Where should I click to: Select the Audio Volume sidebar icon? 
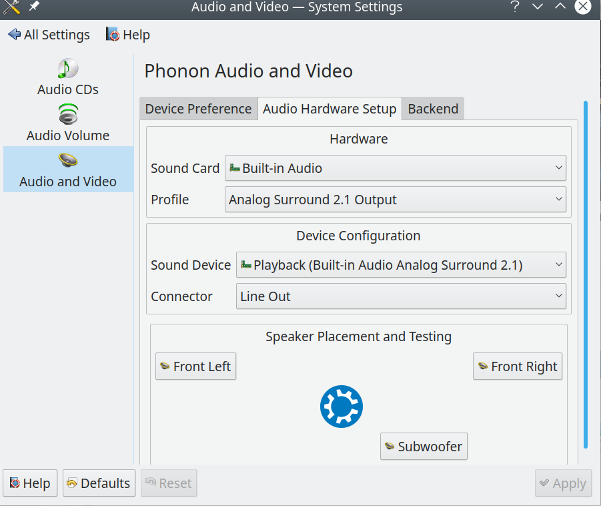point(68,114)
